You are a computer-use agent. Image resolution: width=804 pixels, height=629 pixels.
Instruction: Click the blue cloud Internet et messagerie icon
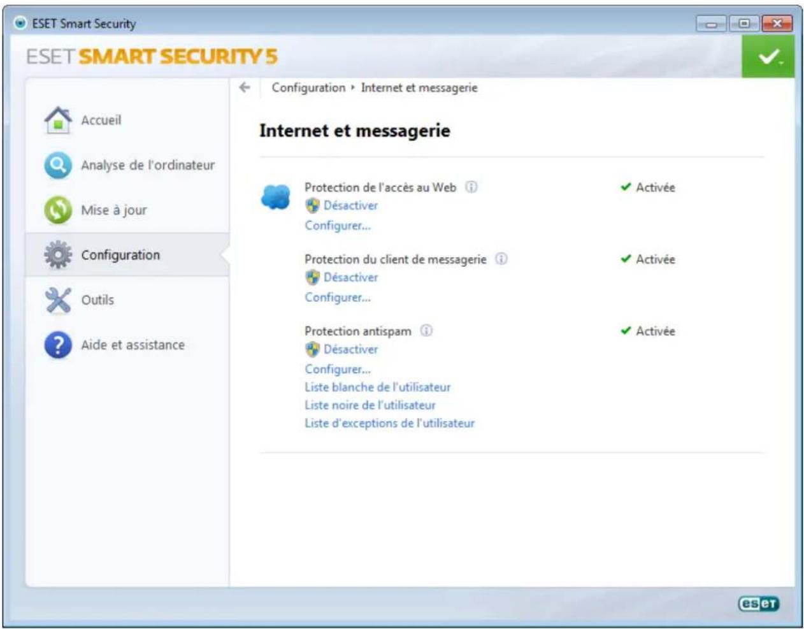click(276, 197)
